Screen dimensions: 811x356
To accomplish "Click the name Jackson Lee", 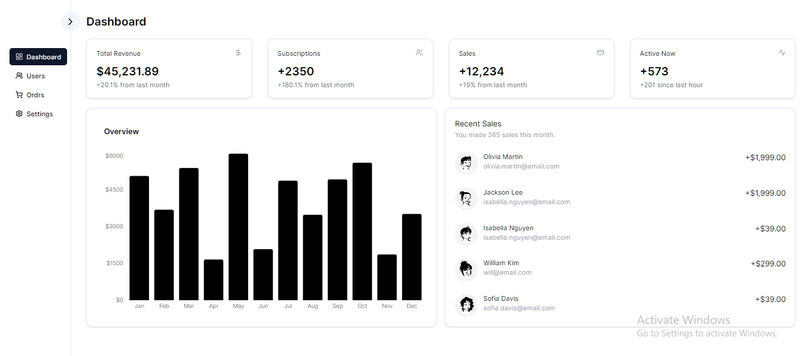I will tap(503, 192).
